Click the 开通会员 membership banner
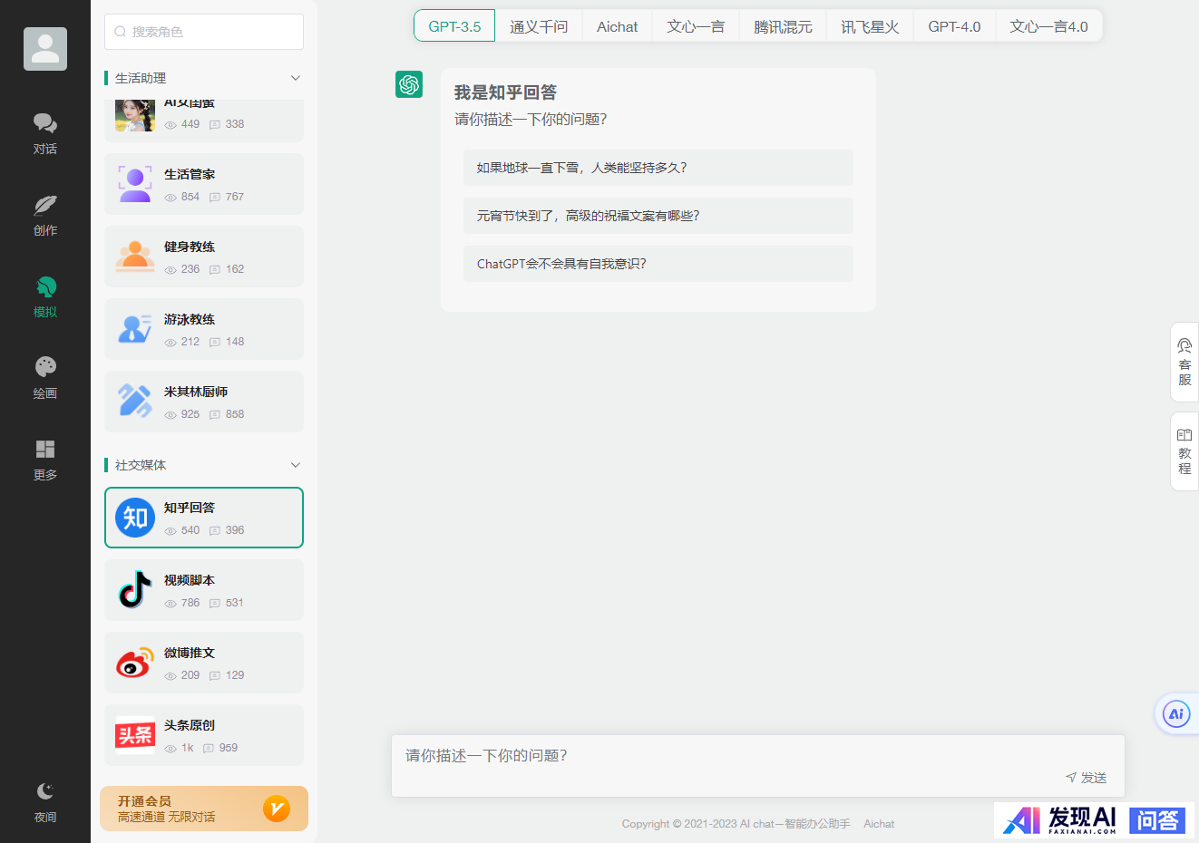The width and height of the screenshot is (1199, 843). coord(204,809)
